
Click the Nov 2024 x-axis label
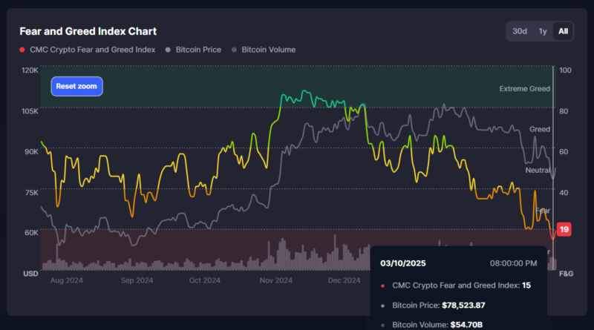coord(274,281)
